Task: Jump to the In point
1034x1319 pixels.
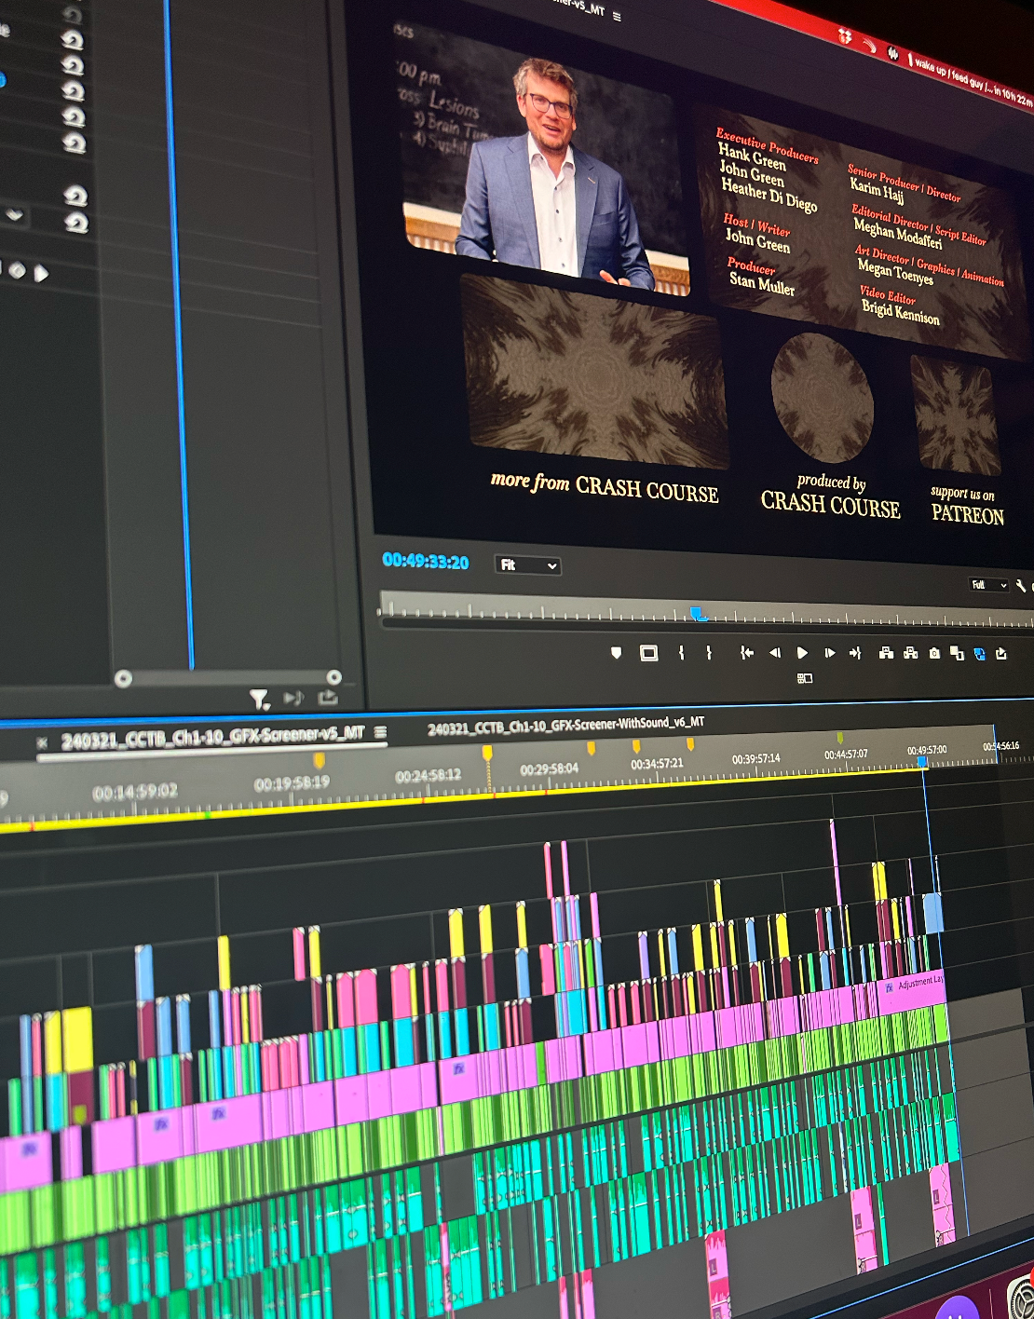Action: (x=747, y=653)
